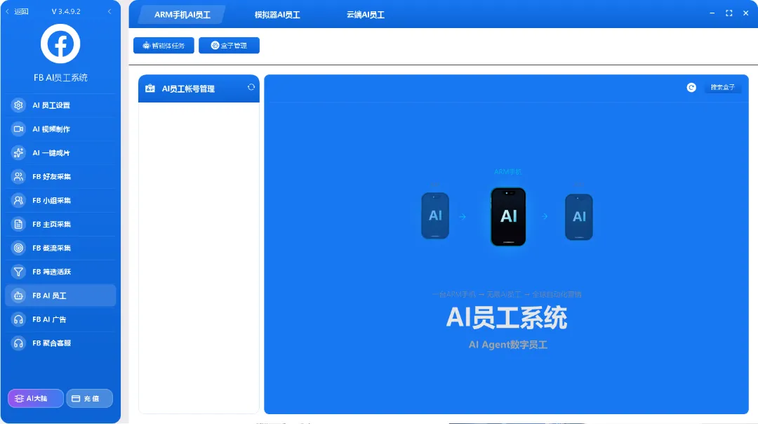Open the FB AI 广告 module
Image resolution: width=758 pixels, height=424 pixels.
tap(60, 319)
